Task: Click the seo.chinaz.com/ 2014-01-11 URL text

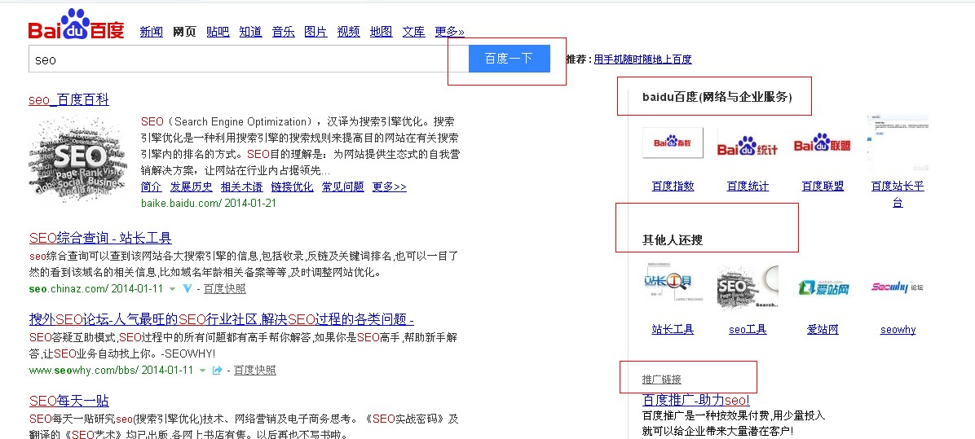Action: pyautogui.click(x=95, y=289)
